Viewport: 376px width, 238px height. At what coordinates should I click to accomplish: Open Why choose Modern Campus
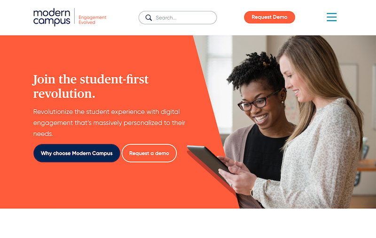[x=77, y=153]
